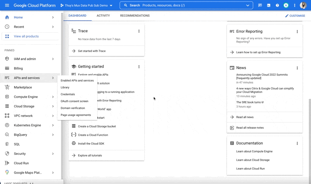Image resolution: width=311 pixels, height=184 pixels.
Task: Expand Compute Engine submenu chevron
Action: pos(53,96)
